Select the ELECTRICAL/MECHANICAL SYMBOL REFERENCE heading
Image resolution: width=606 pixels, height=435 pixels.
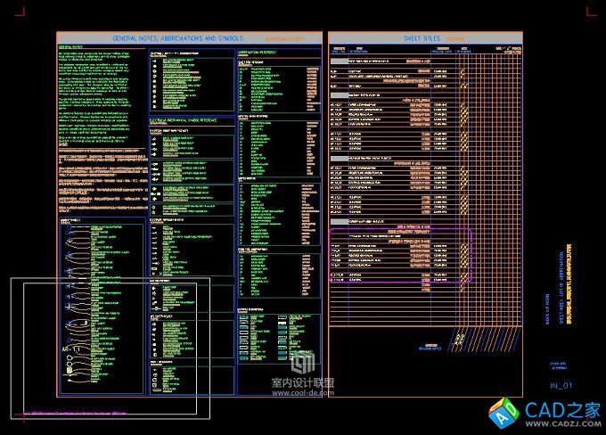click(190, 119)
